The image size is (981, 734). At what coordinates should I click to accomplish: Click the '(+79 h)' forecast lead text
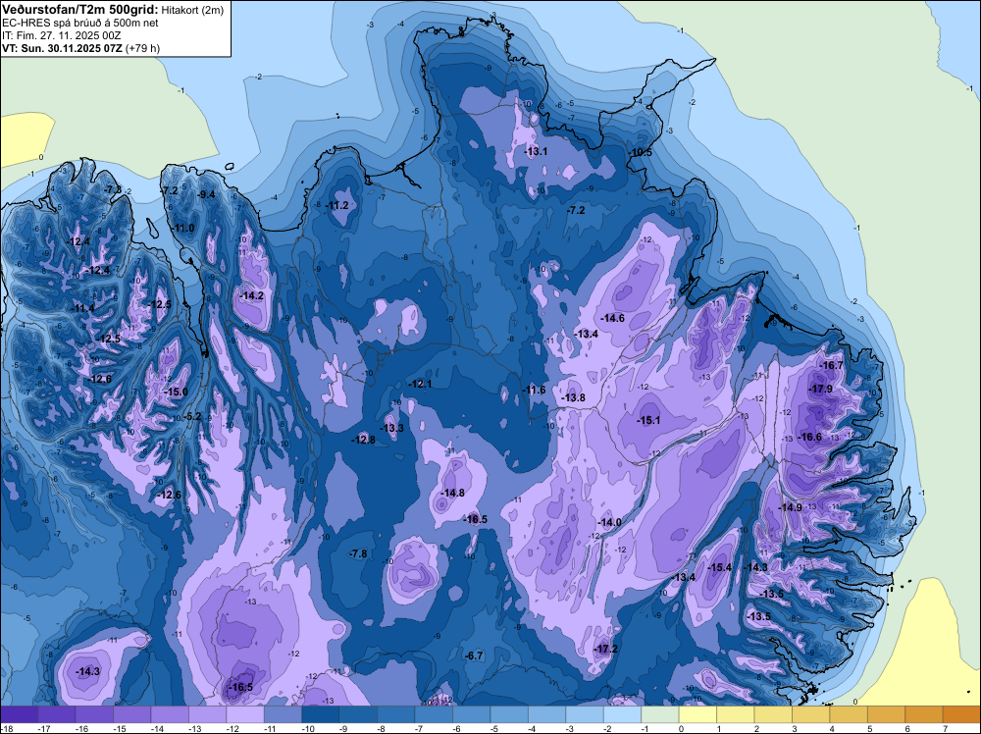tap(142, 48)
